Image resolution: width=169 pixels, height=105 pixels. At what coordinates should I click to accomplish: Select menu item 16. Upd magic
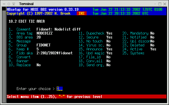coord(91,53)
